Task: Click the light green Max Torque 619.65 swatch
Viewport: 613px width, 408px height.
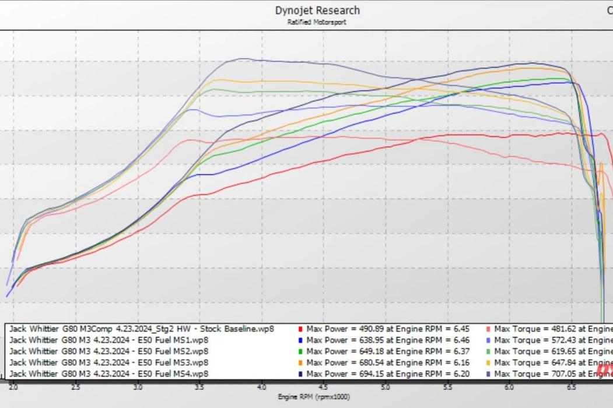Action: 488,351
